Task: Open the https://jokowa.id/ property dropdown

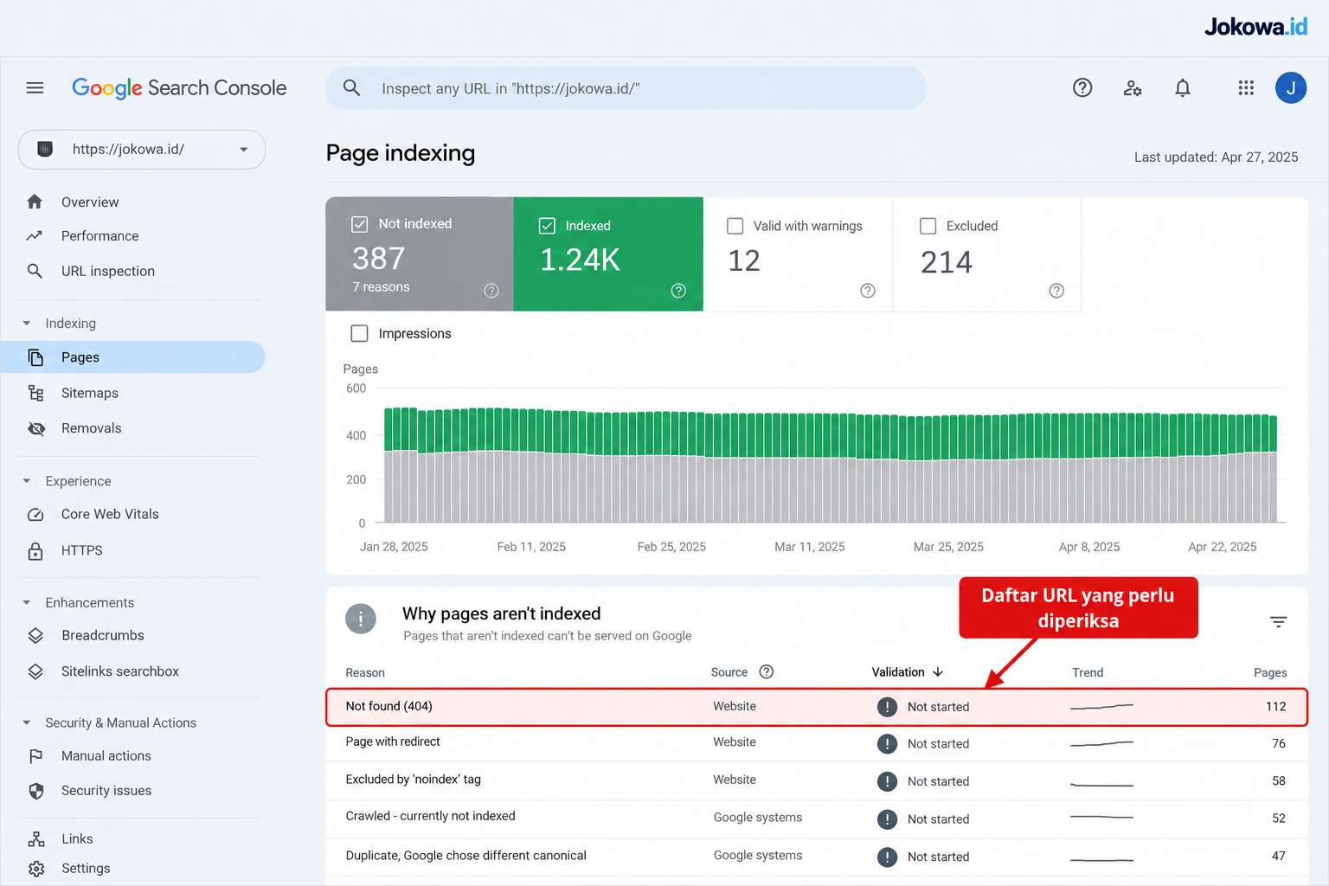Action: click(x=142, y=150)
